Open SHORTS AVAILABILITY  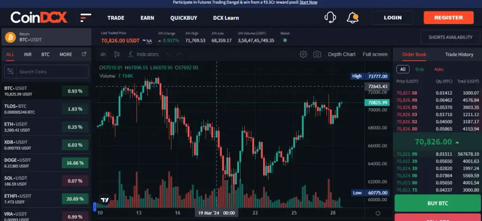coord(450,37)
